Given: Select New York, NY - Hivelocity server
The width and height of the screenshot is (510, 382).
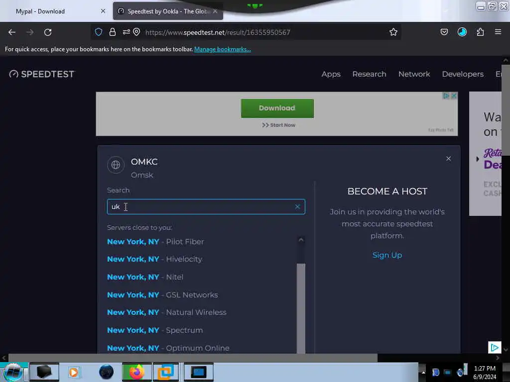Looking at the screenshot, I should point(154,259).
